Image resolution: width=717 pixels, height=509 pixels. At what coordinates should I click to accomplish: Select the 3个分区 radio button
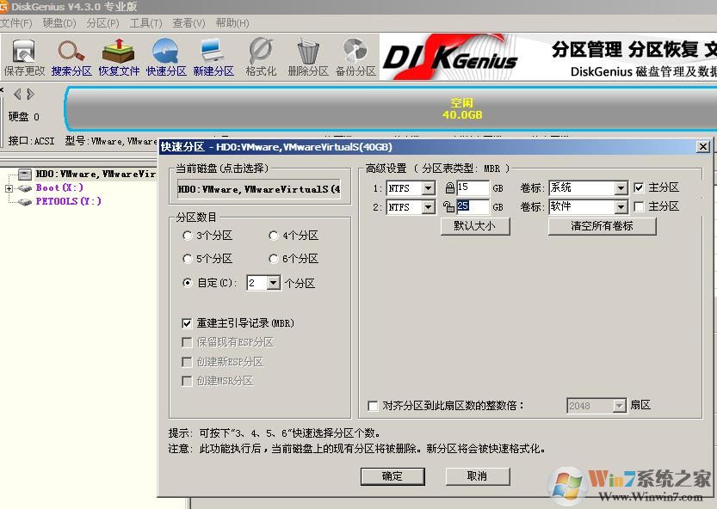(188, 236)
